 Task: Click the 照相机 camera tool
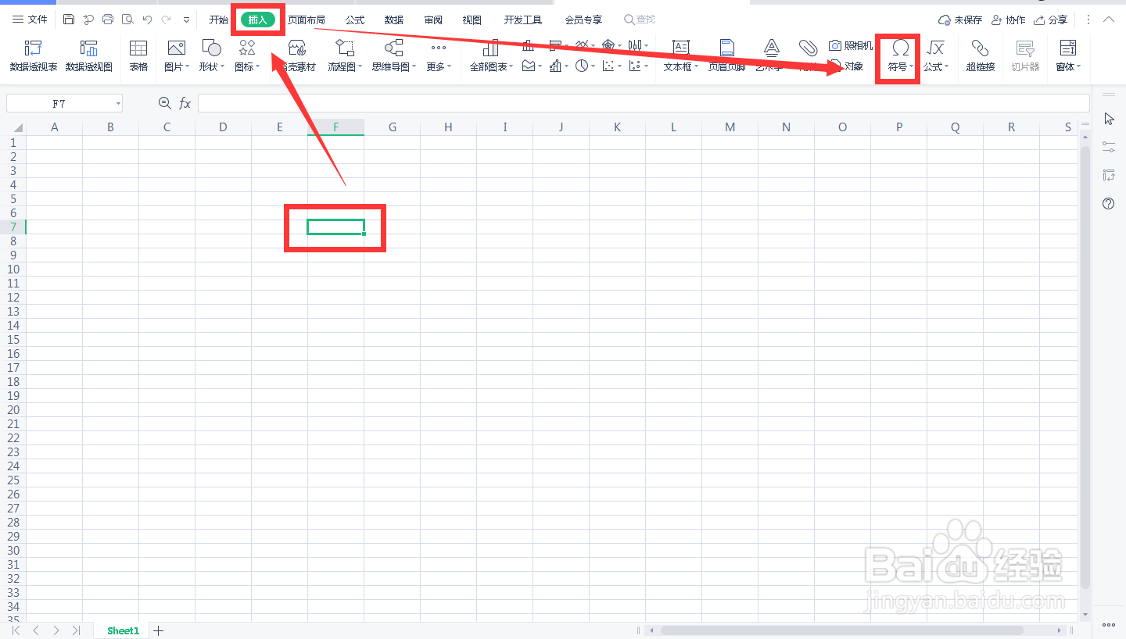(x=851, y=46)
